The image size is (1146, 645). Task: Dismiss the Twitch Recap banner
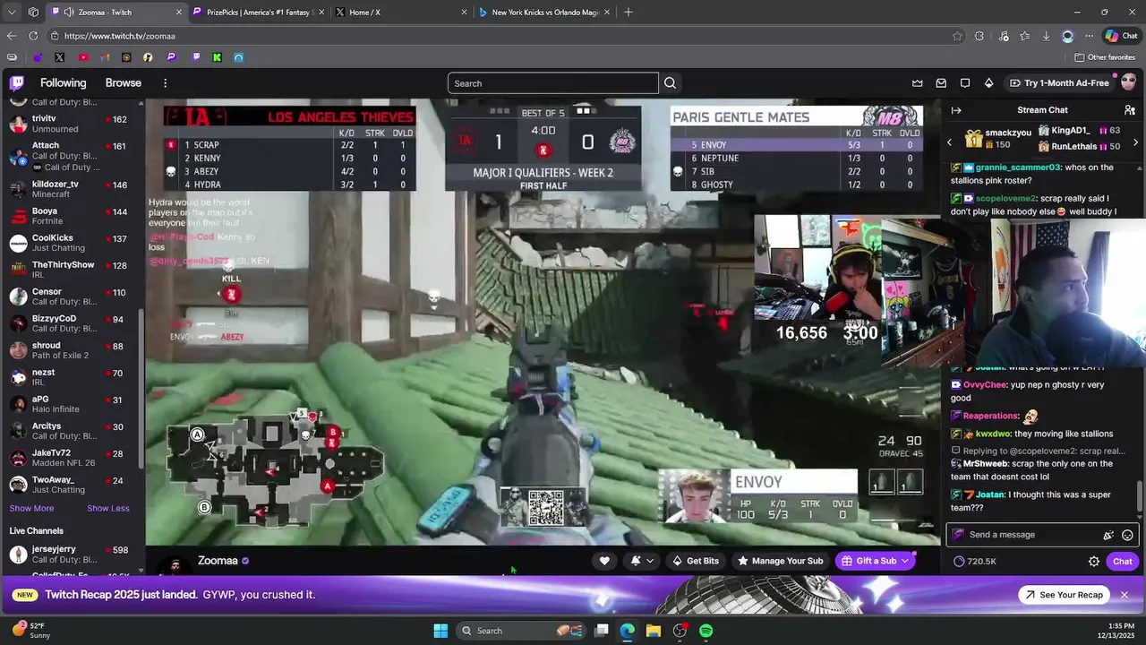[x=1125, y=595]
